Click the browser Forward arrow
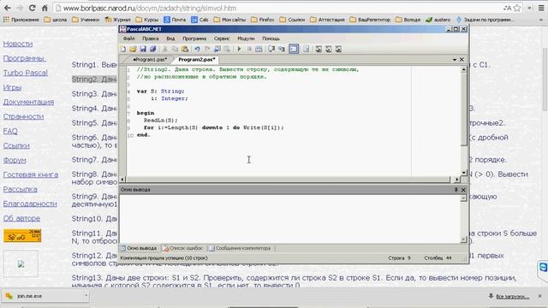This screenshot has width=548, height=308. [x=20, y=8]
